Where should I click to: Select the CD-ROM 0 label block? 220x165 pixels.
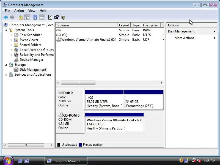tap(70, 122)
